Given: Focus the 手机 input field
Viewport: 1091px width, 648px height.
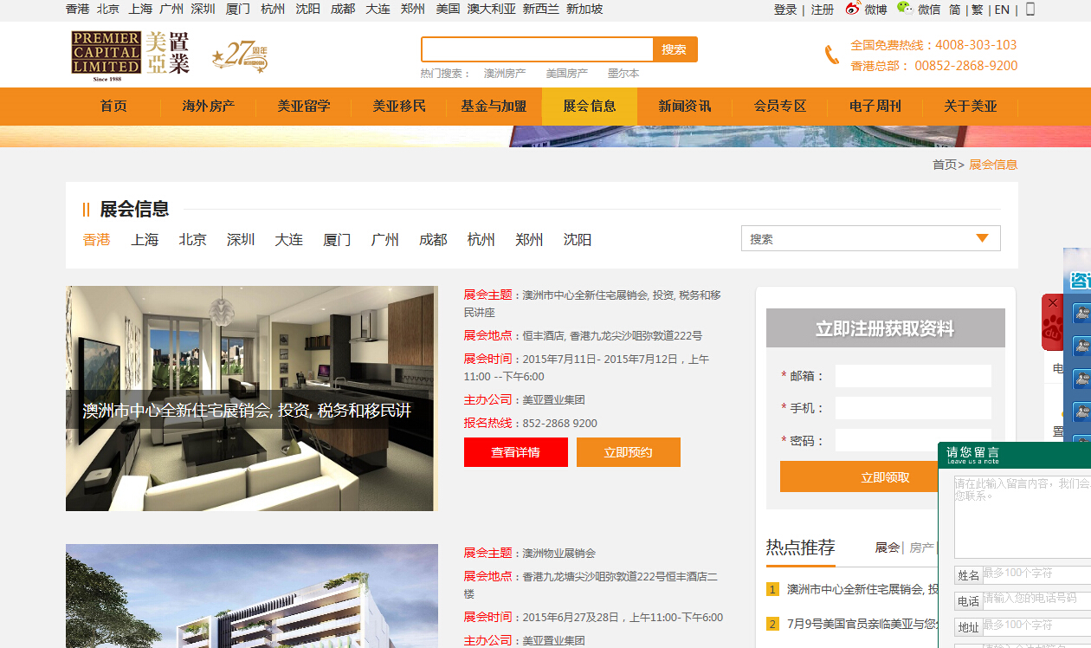Looking at the screenshot, I should click(913, 408).
